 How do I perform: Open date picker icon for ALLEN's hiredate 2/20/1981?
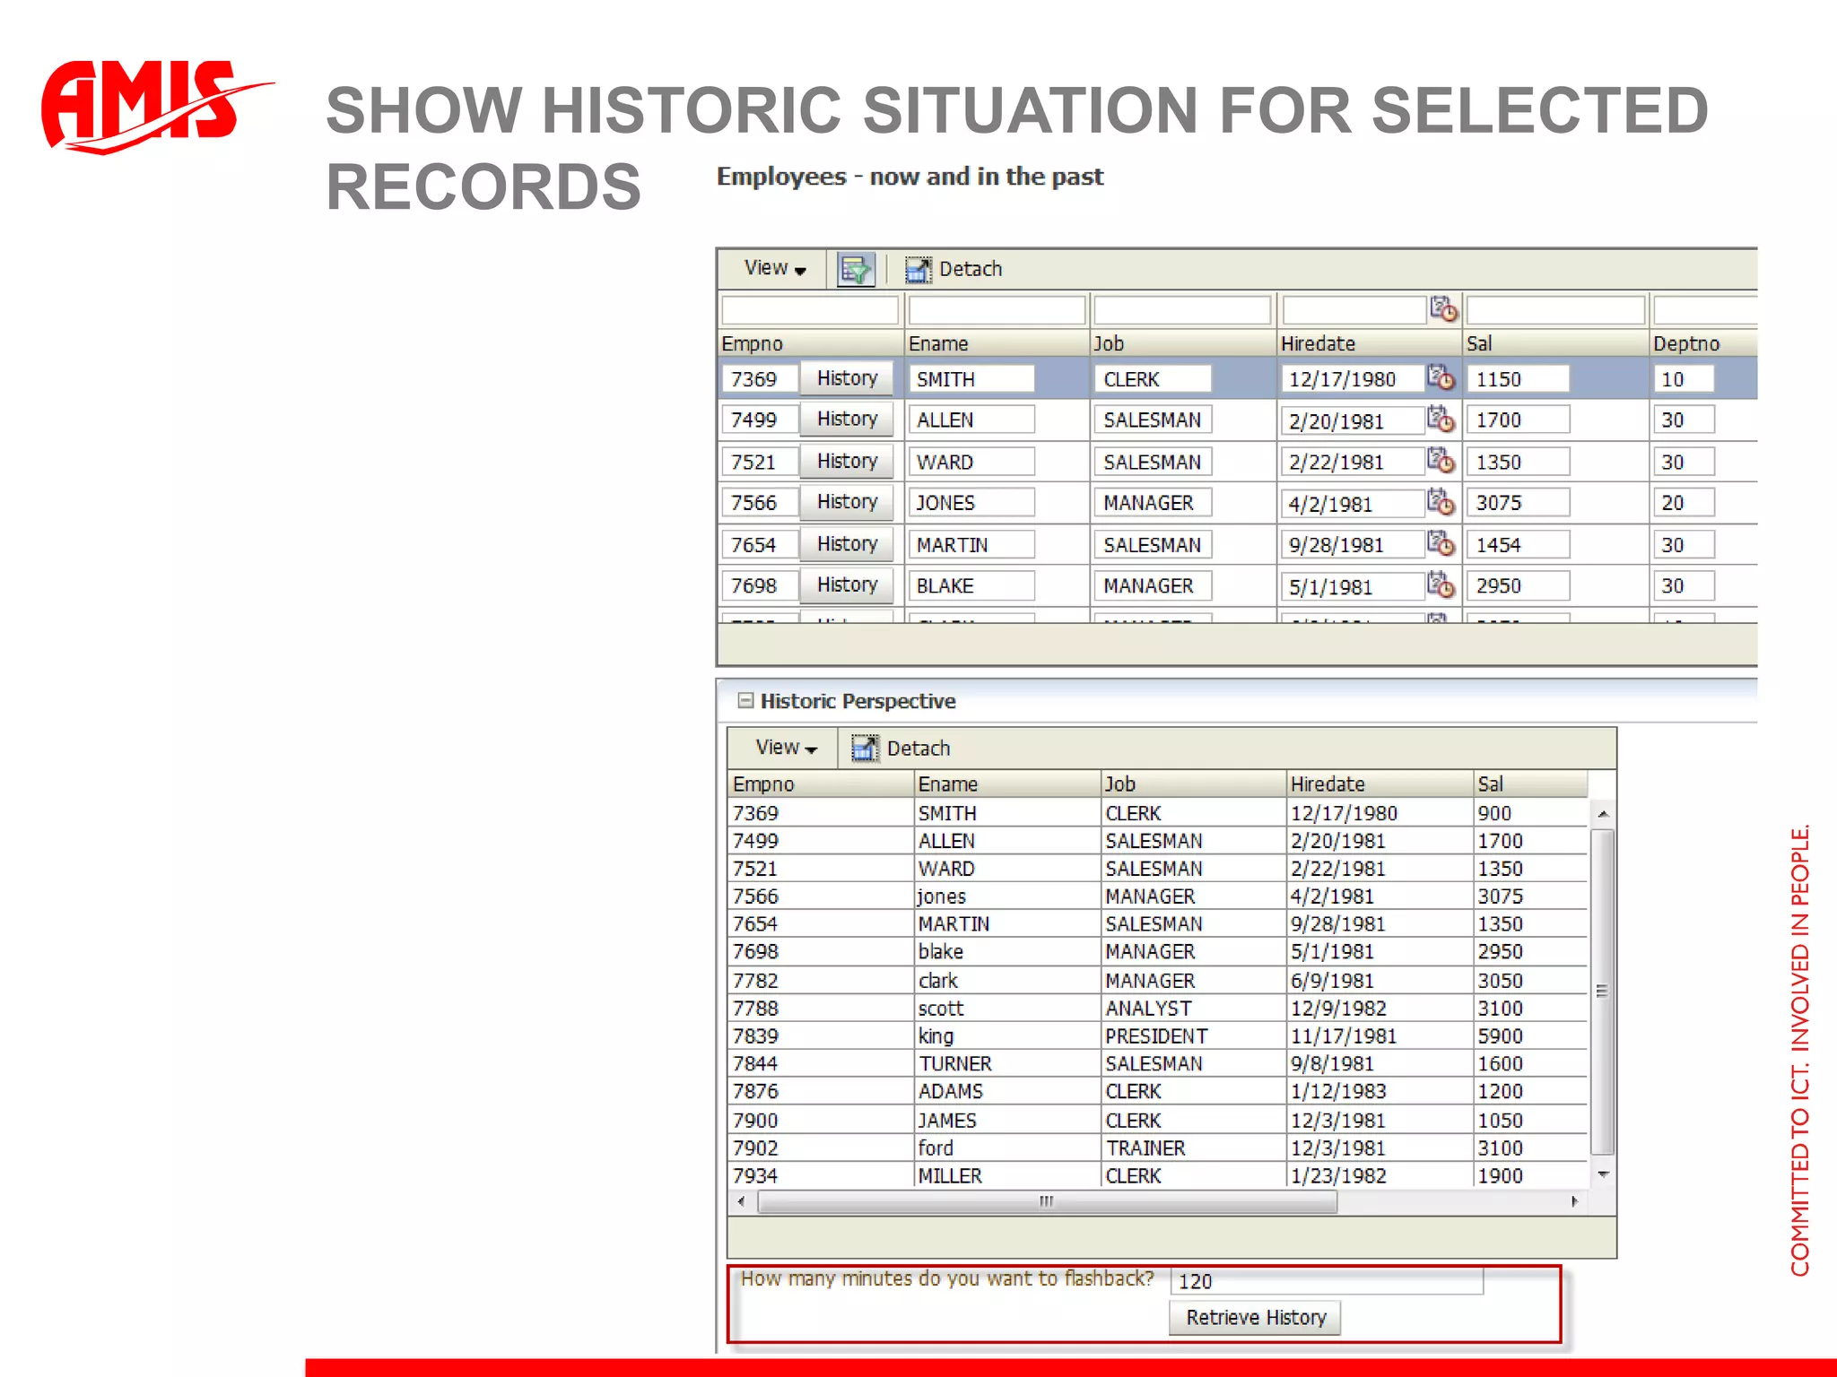(1440, 419)
